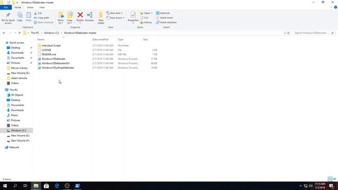
Task: Expand the Open dropdown in ribbon
Action: (x=146, y=13)
